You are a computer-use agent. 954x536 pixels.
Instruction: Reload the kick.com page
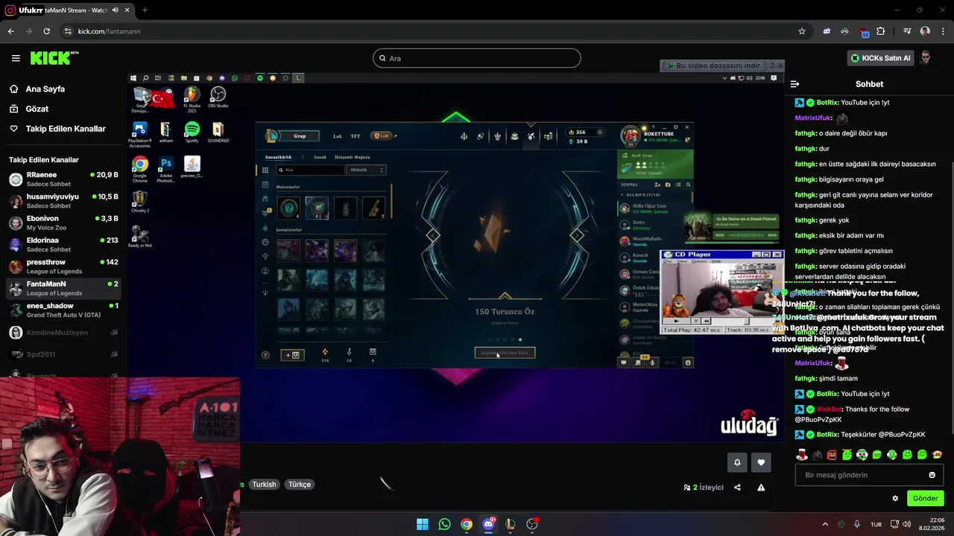coord(46,31)
